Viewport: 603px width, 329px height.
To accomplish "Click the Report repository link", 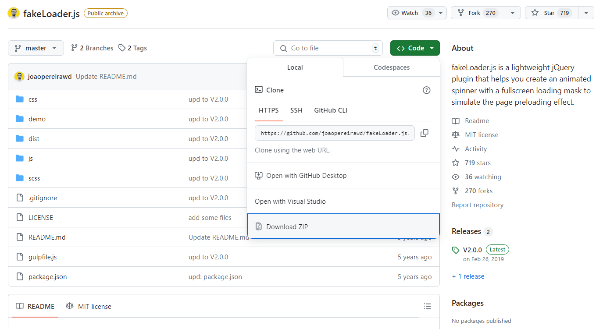I will point(478,205).
